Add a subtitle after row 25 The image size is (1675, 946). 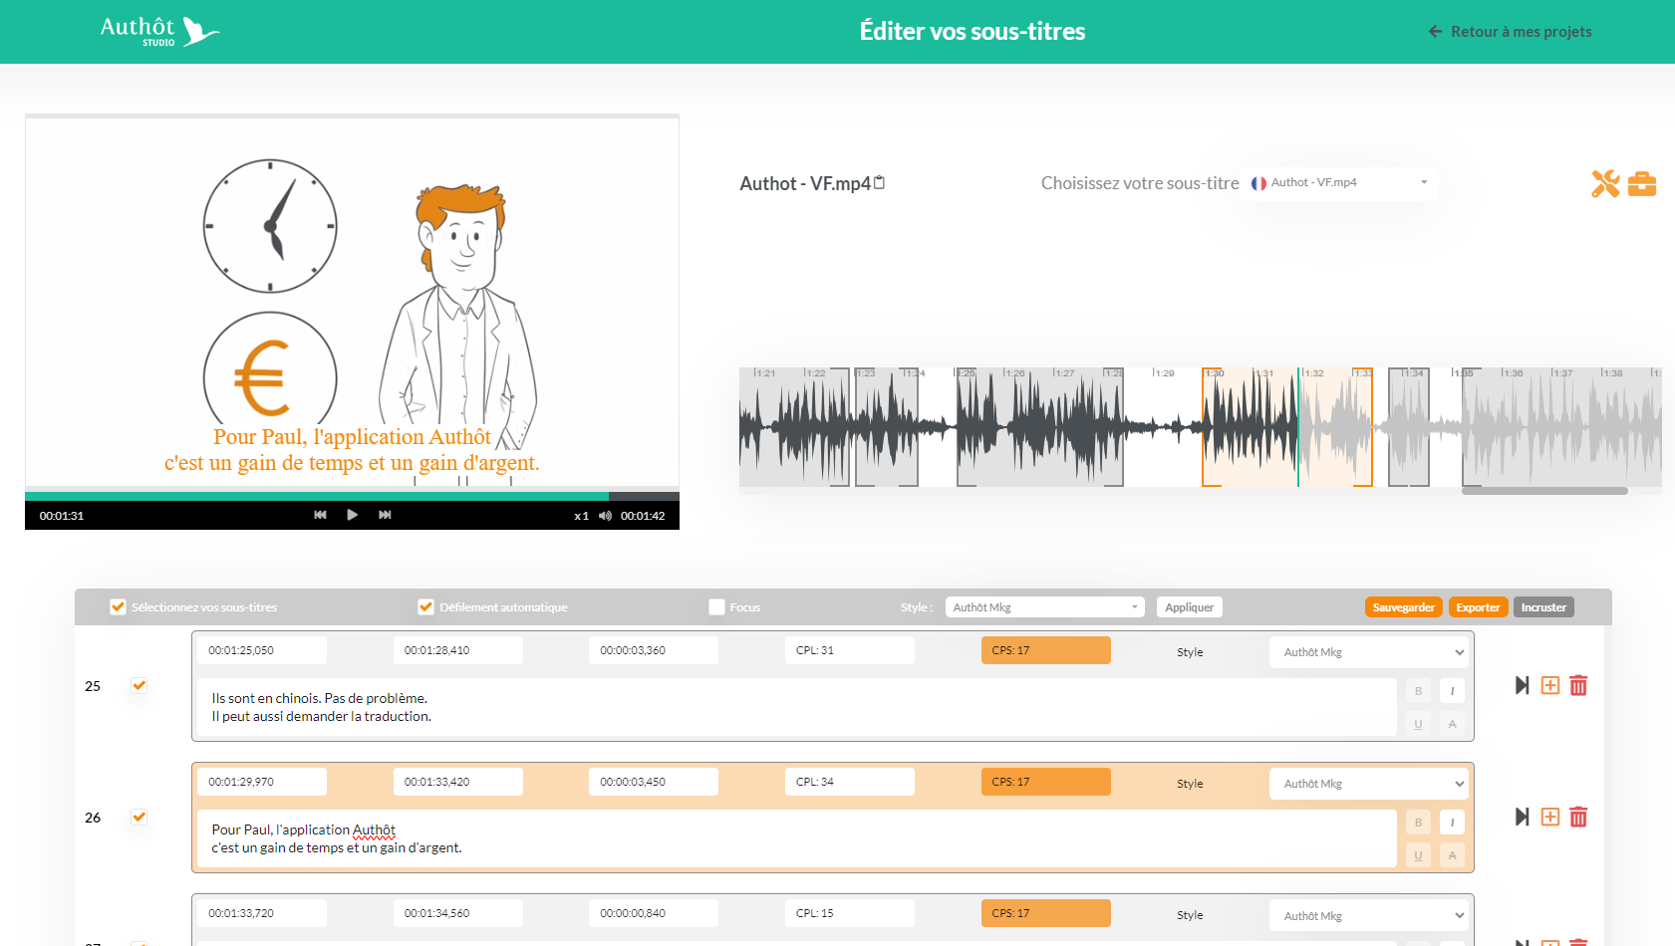tap(1550, 685)
